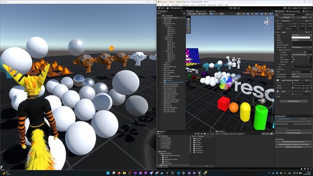Image resolution: width=313 pixels, height=176 pixels.
Task: Click the global search magnifier in Unity toolbar
Action: click(x=289, y=8)
